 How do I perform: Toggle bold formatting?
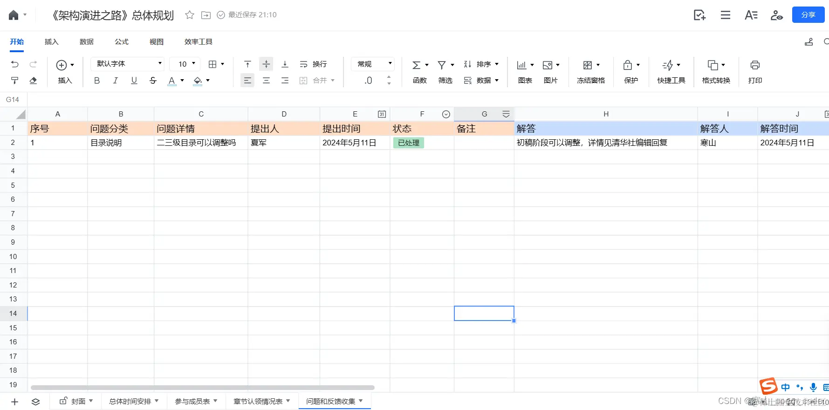coord(97,81)
